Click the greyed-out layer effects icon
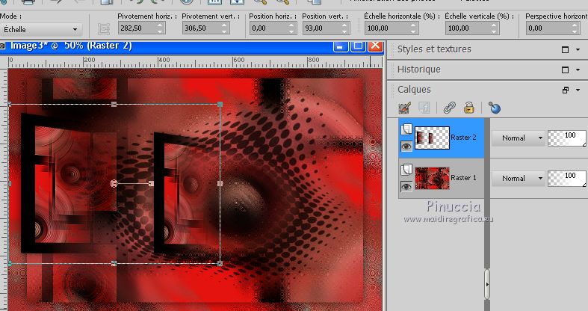The image size is (588, 311). (x=424, y=108)
